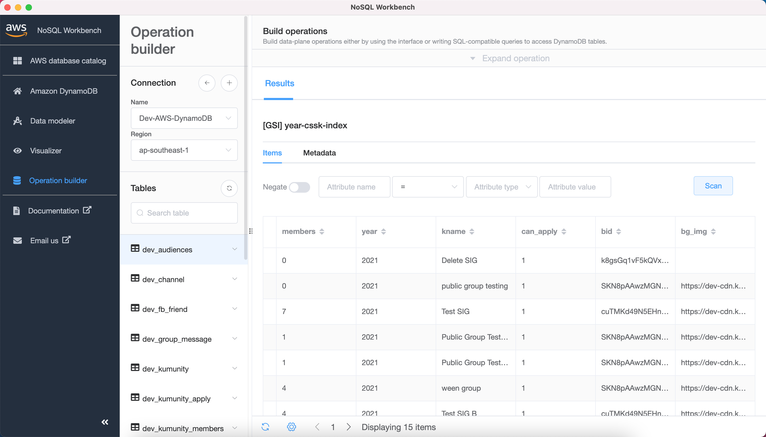Open the AWS database catalog link

point(68,61)
